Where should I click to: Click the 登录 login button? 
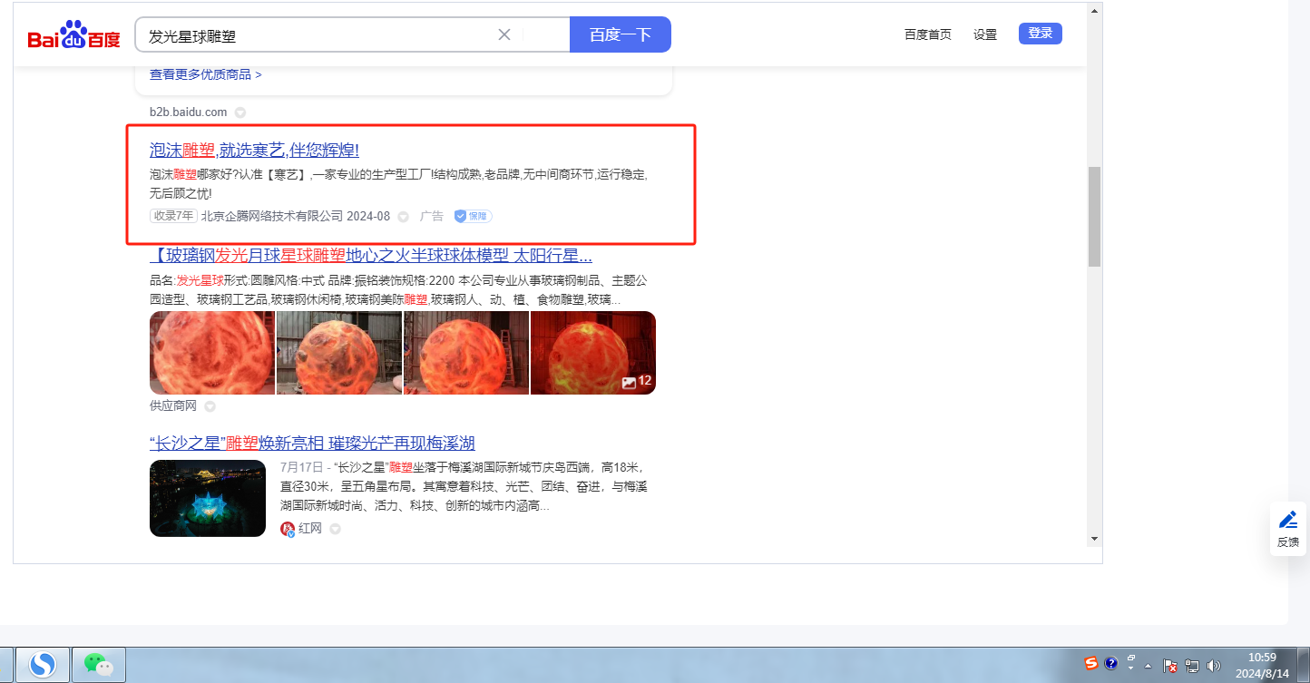click(x=1041, y=34)
